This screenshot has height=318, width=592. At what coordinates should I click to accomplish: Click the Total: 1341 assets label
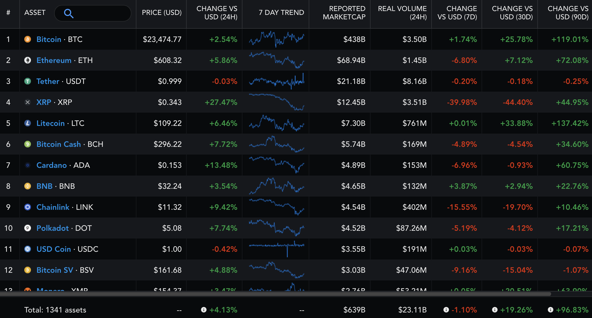55,310
